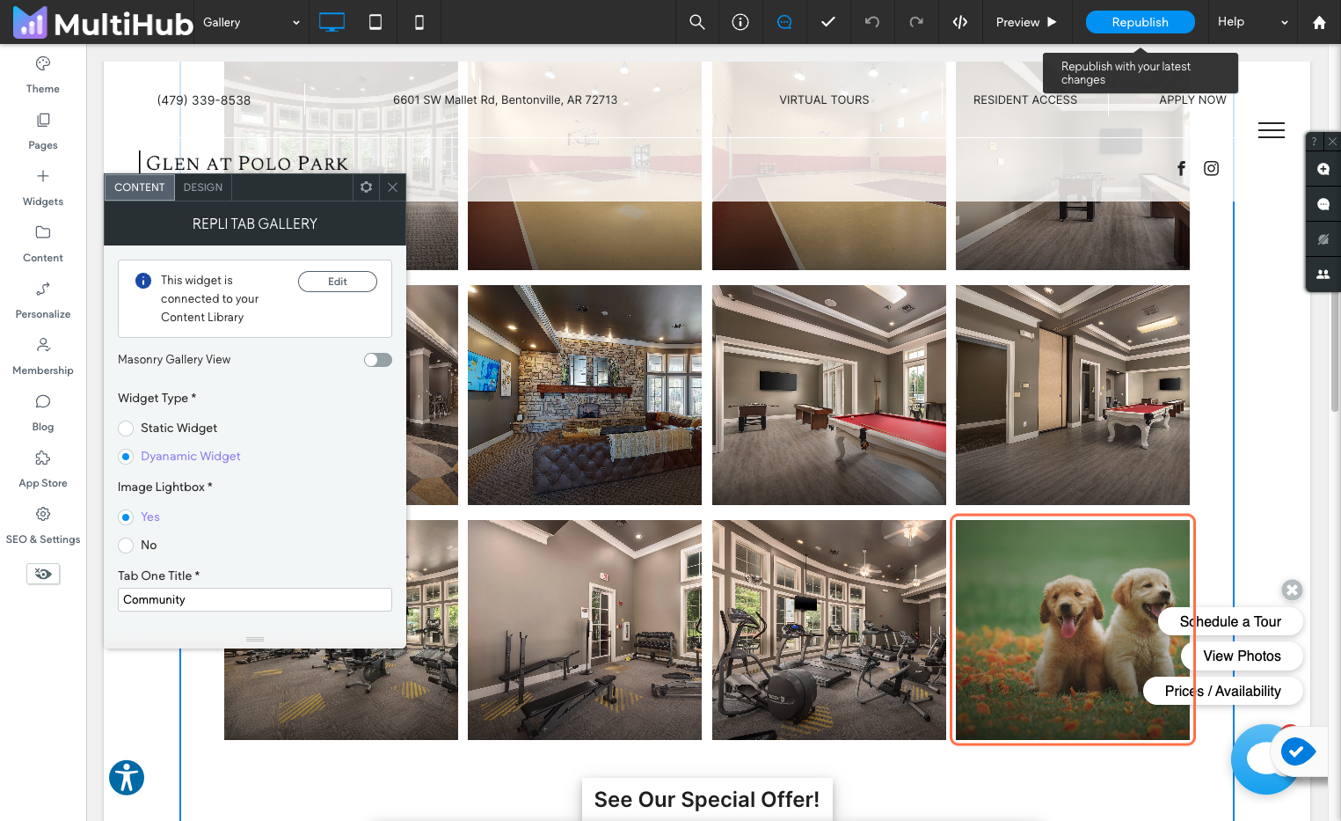Click the redo arrow icon

(916, 22)
